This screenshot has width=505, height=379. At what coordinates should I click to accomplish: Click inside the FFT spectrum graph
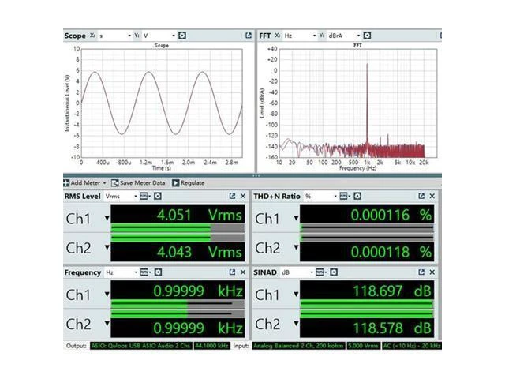click(358, 103)
